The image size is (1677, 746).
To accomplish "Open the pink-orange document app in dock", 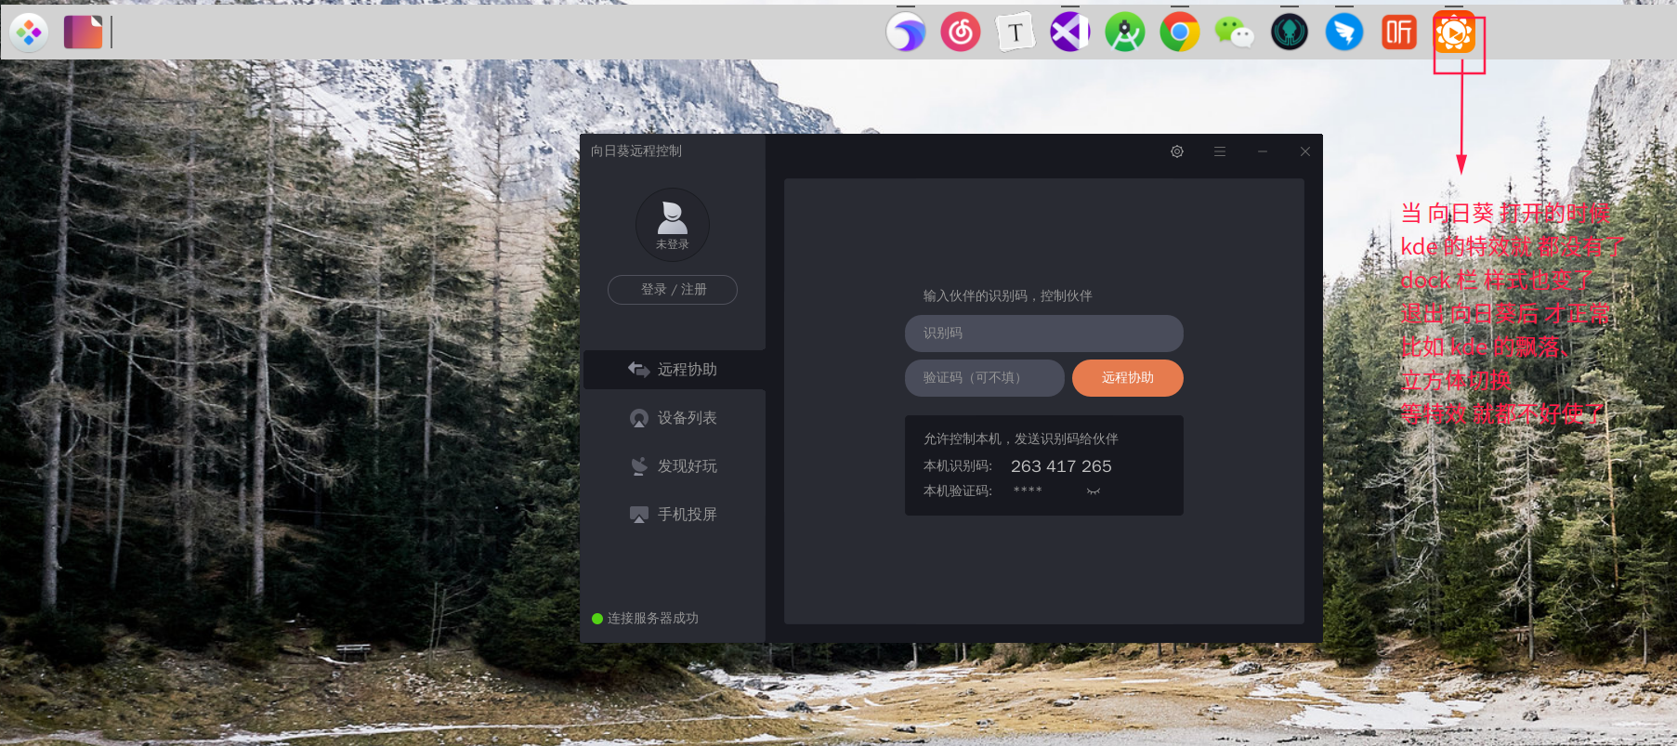I will tap(83, 33).
